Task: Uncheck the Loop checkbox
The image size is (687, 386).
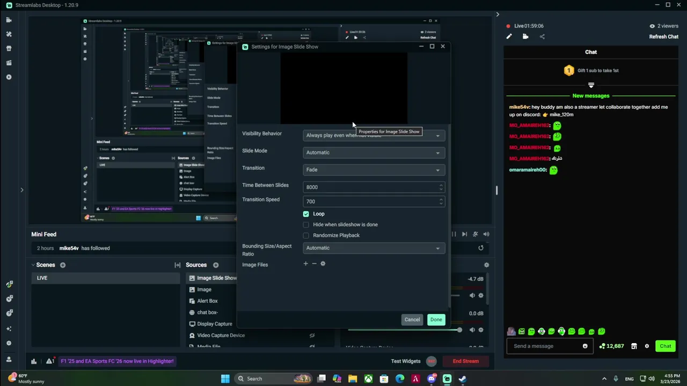Action: point(306,214)
